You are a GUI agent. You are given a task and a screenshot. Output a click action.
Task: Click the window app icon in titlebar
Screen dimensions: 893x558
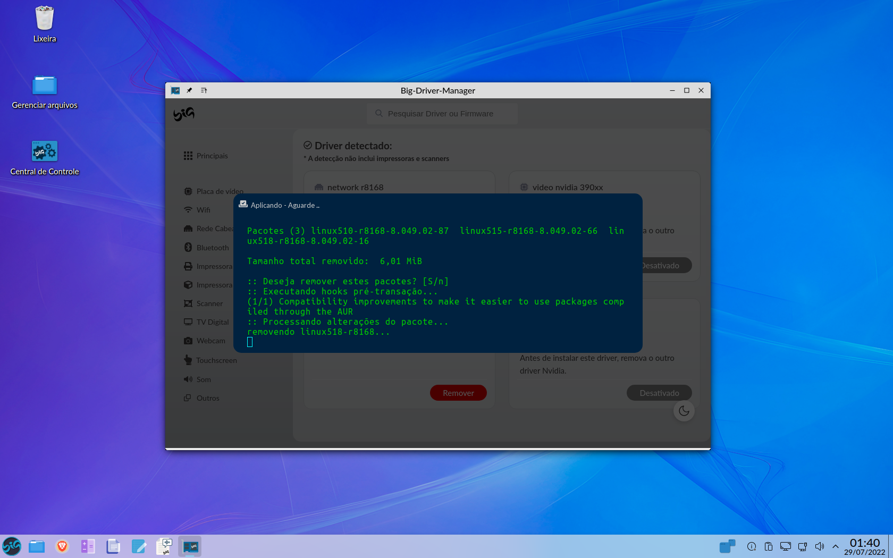[175, 90]
